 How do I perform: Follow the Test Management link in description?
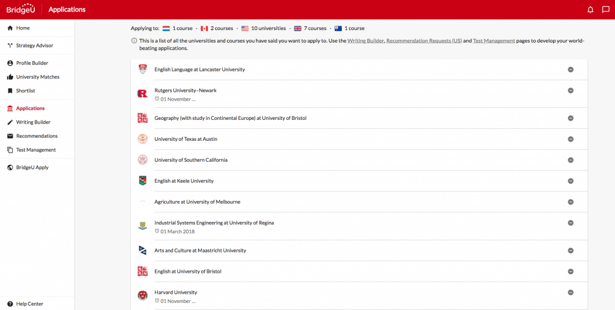494,41
